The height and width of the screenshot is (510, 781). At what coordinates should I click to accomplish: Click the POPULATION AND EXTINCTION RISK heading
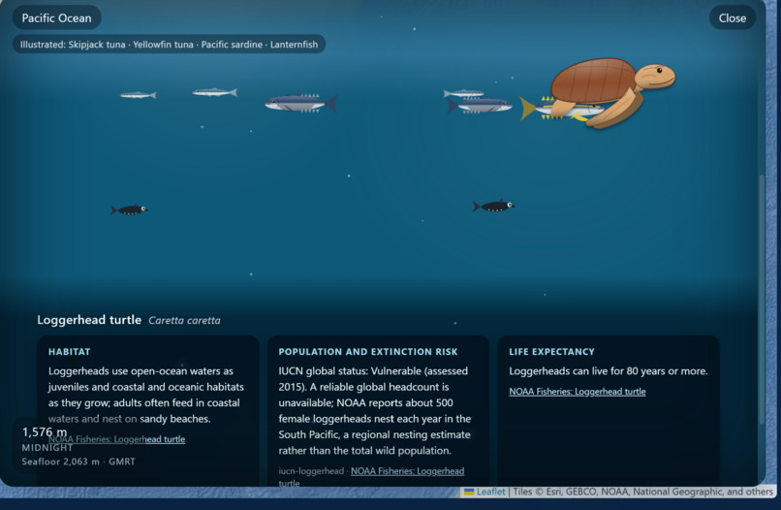click(368, 351)
